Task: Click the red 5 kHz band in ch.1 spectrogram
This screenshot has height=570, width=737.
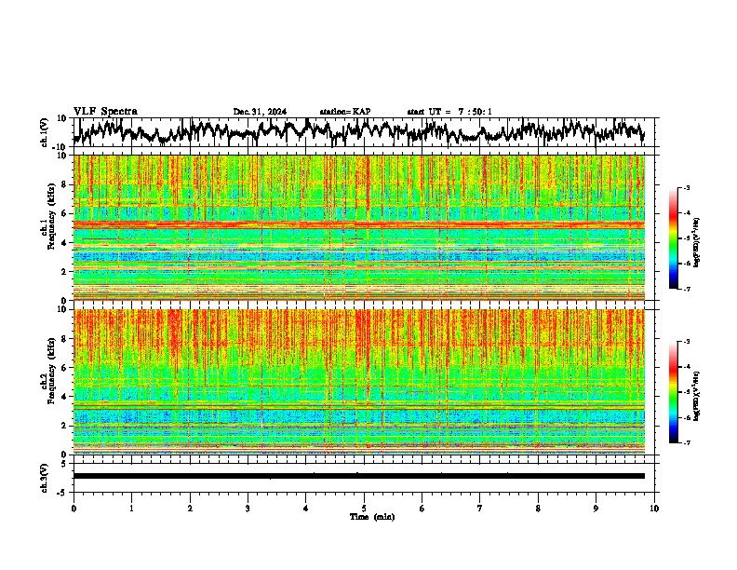Action: [359, 224]
